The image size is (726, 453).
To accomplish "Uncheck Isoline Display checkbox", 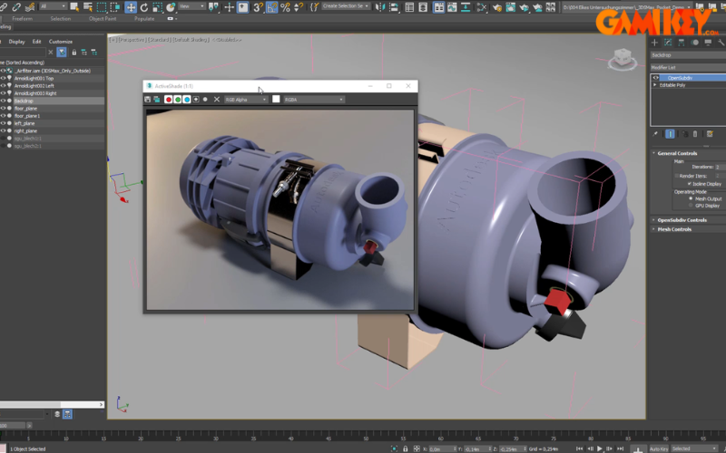I will pos(690,184).
